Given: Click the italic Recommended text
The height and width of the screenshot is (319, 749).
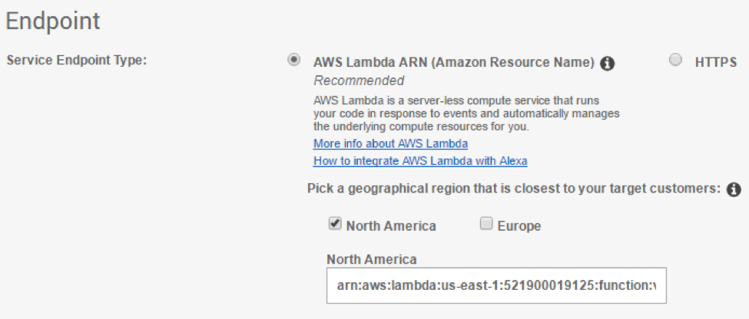Looking at the screenshot, I should click(359, 81).
